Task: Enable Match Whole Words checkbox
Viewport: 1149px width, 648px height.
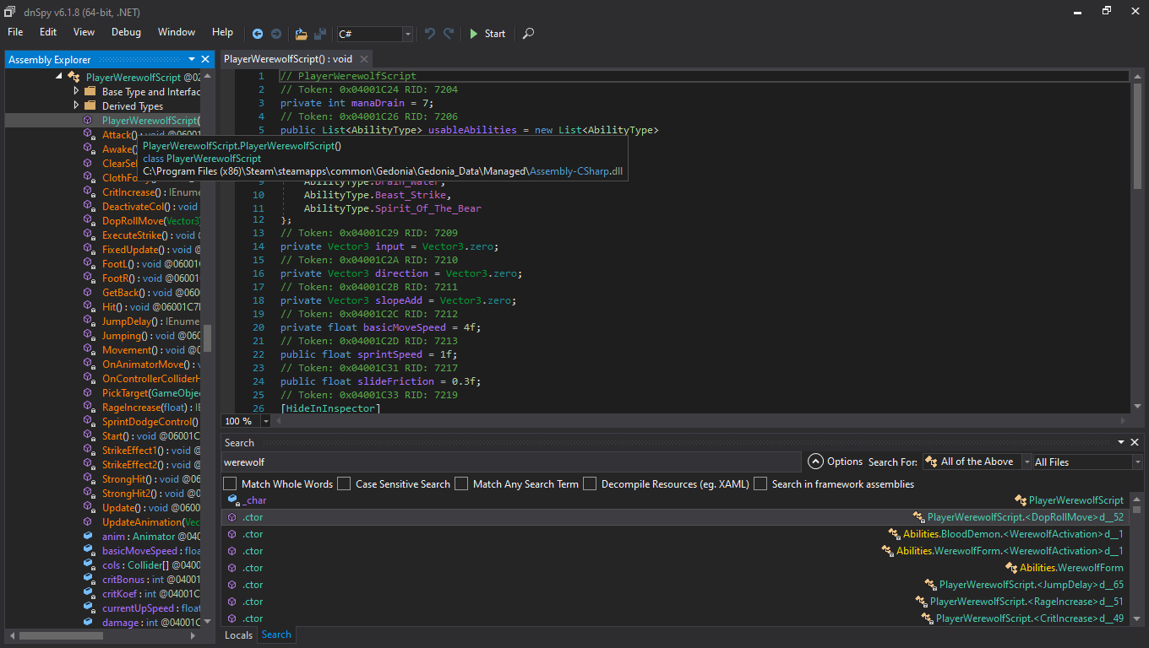Action: 230,483
